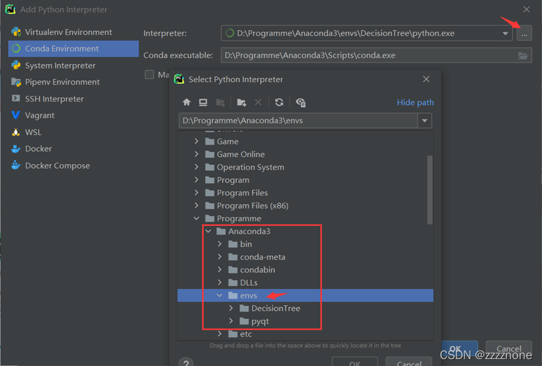
Task: Expand the DecisionTree folder
Action: [231, 308]
